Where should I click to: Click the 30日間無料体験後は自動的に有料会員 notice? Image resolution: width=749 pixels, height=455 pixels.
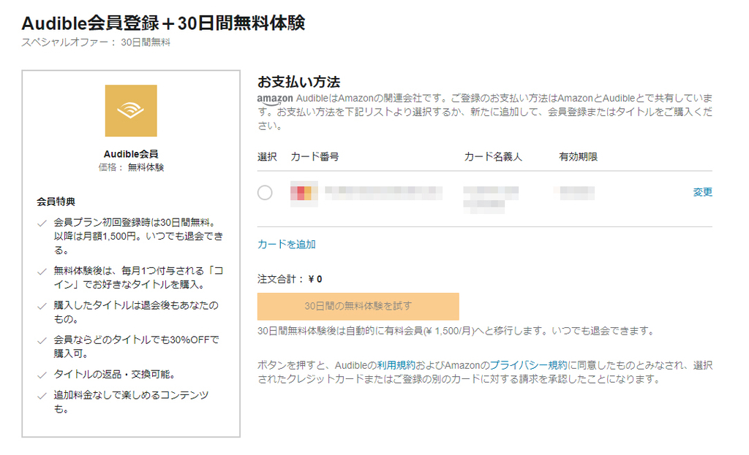[456, 331]
